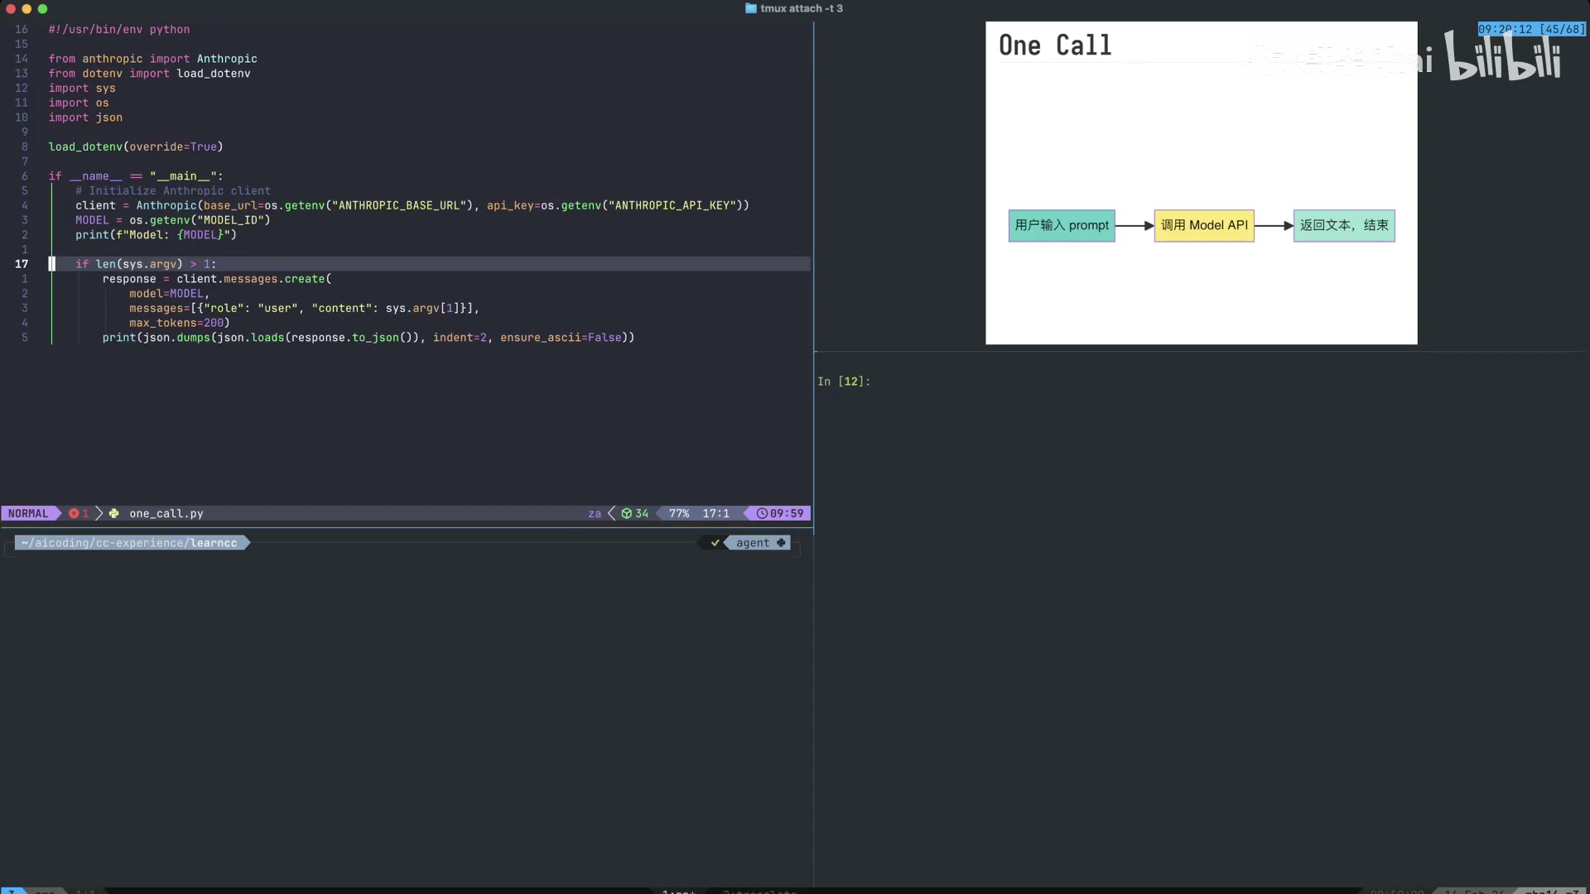Click the chevron separator after error count
1590x894 pixels.
pyautogui.click(x=99, y=513)
